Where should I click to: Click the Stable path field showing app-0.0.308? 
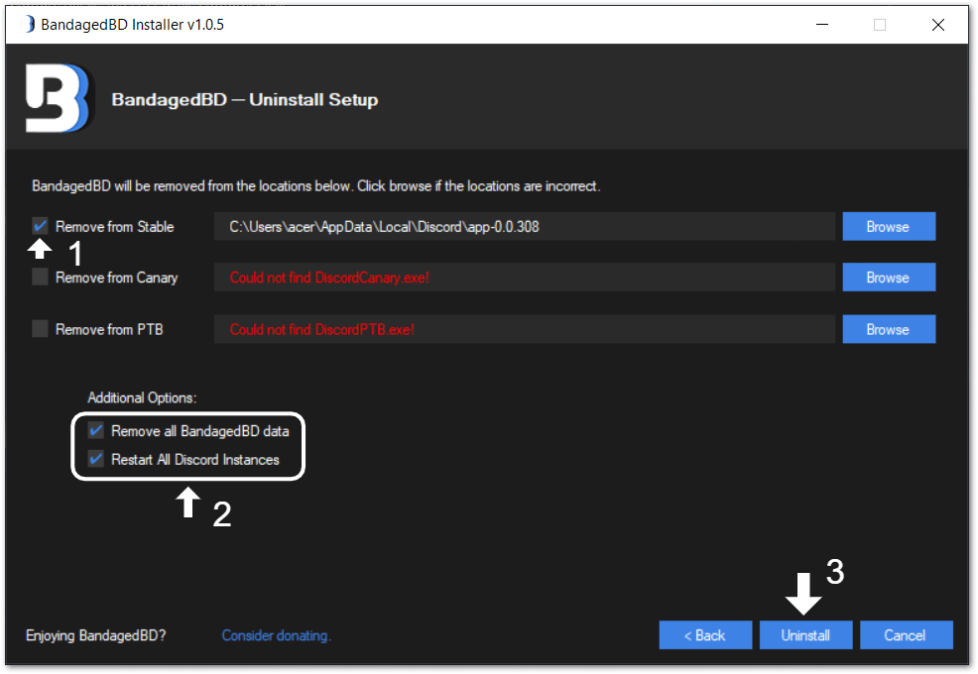click(525, 226)
